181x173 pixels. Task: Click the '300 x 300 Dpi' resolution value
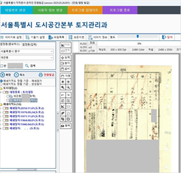(x=118, y=50)
